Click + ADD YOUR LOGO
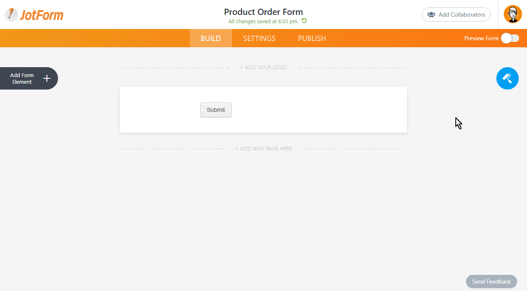527x291 pixels. 263,67
